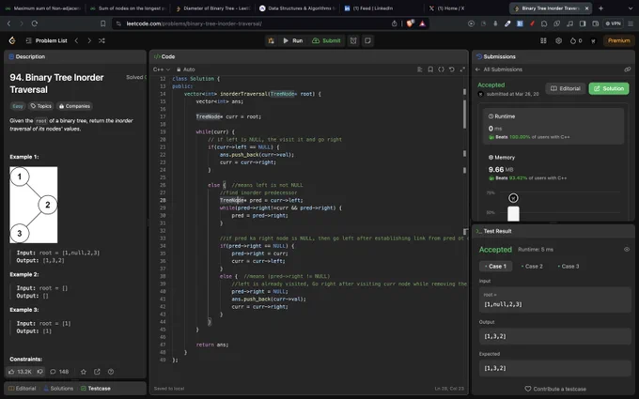The height and width of the screenshot is (399, 639).
Task: Open the debugger icon beside Run
Action: (x=271, y=40)
